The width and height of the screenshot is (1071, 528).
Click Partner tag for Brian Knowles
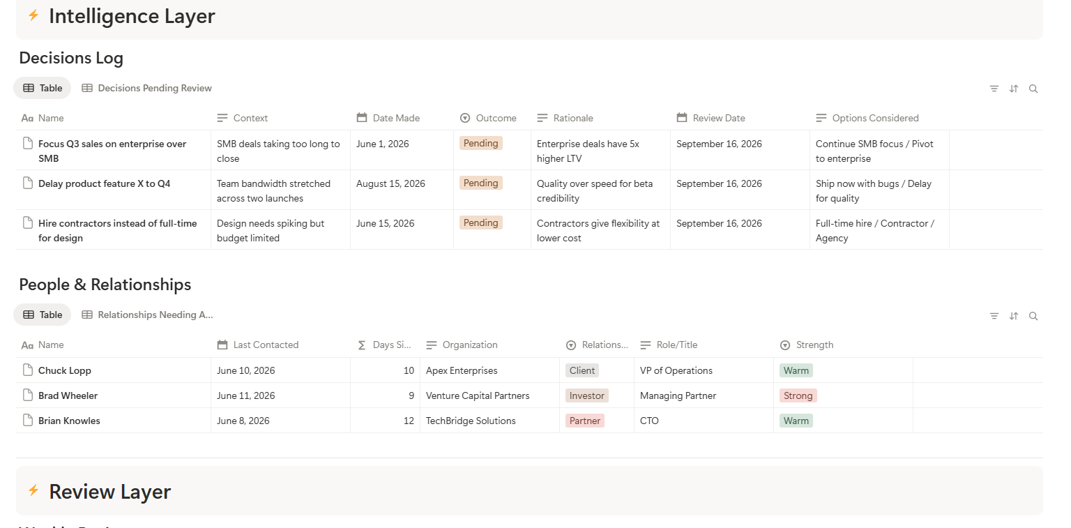pyautogui.click(x=585, y=421)
